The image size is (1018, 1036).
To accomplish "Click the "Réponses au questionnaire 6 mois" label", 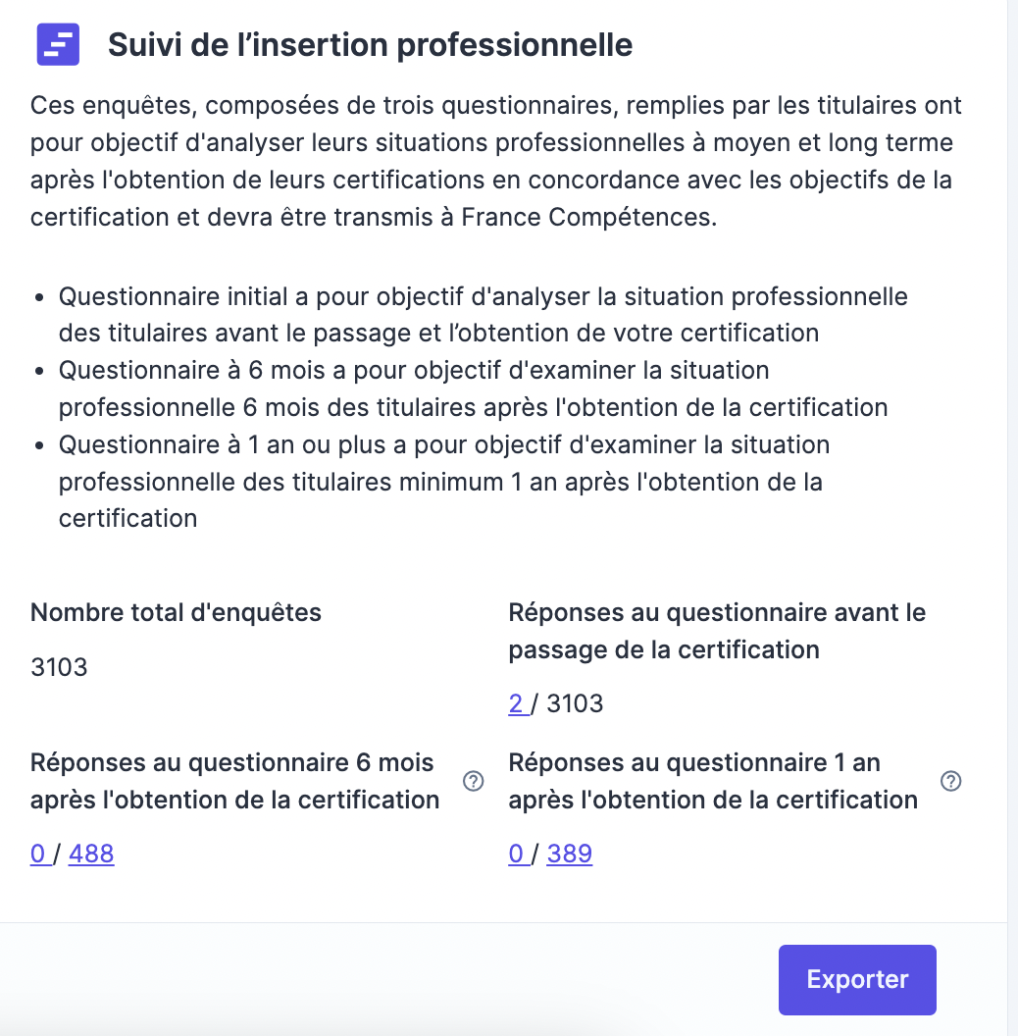I will point(234,781).
